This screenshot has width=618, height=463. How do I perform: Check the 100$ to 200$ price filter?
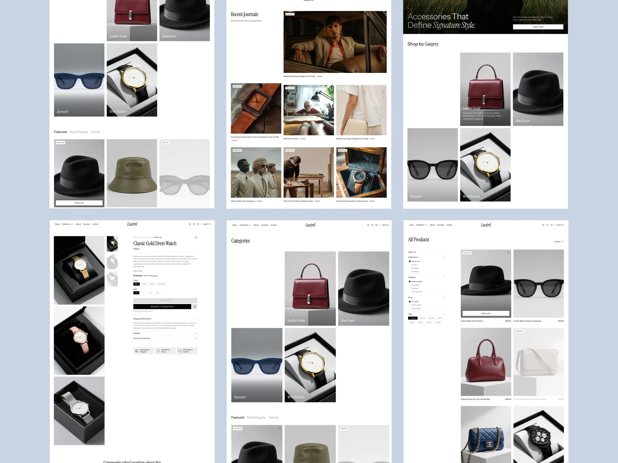[x=410, y=305]
